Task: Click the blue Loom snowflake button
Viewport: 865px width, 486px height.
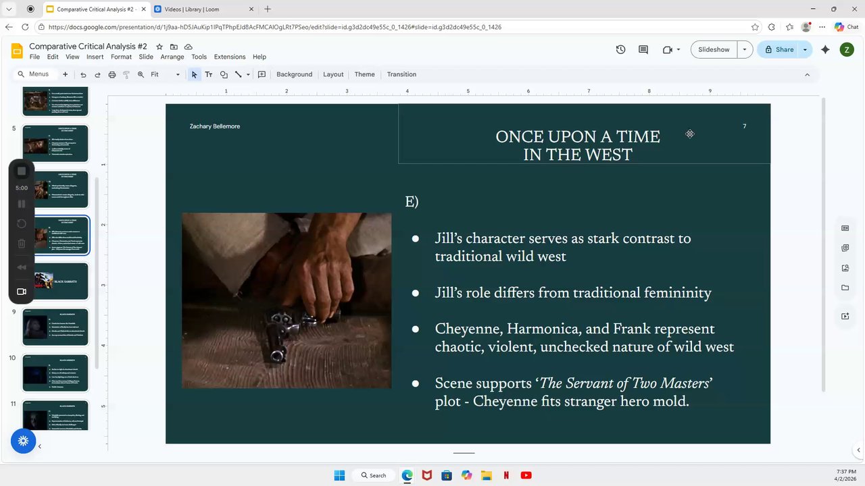Action: (x=23, y=441)
